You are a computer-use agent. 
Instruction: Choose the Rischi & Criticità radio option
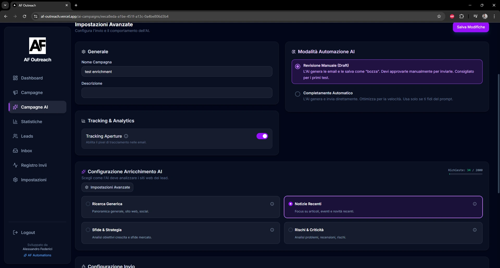291,230
